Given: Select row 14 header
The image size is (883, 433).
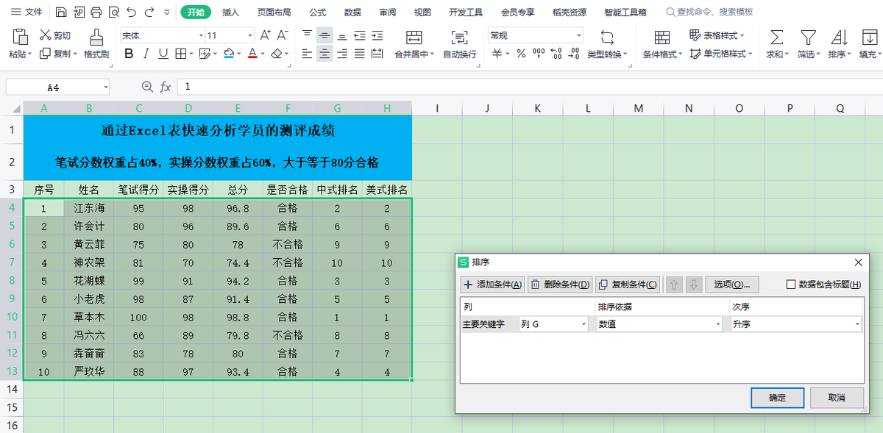Looking at the screenshot, I should click(11, 390).
